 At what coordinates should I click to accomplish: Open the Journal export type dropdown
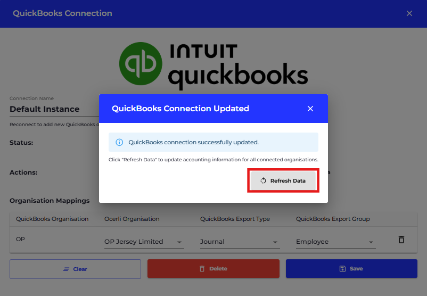pyautogui.click(x=240, y=242)
